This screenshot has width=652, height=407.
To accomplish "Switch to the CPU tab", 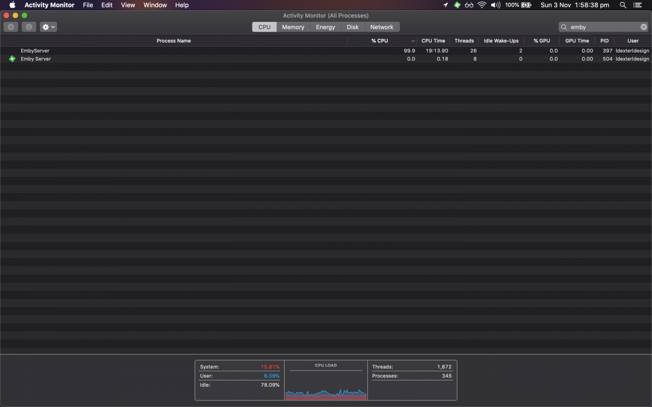I will point(265,27).
